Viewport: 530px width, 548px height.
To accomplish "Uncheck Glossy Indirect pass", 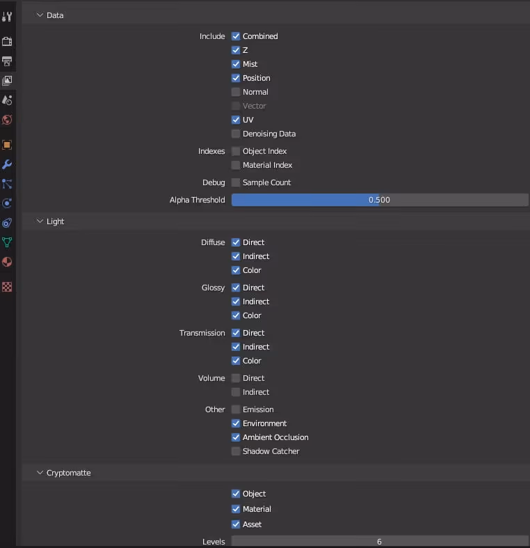I will click(236, 302).
